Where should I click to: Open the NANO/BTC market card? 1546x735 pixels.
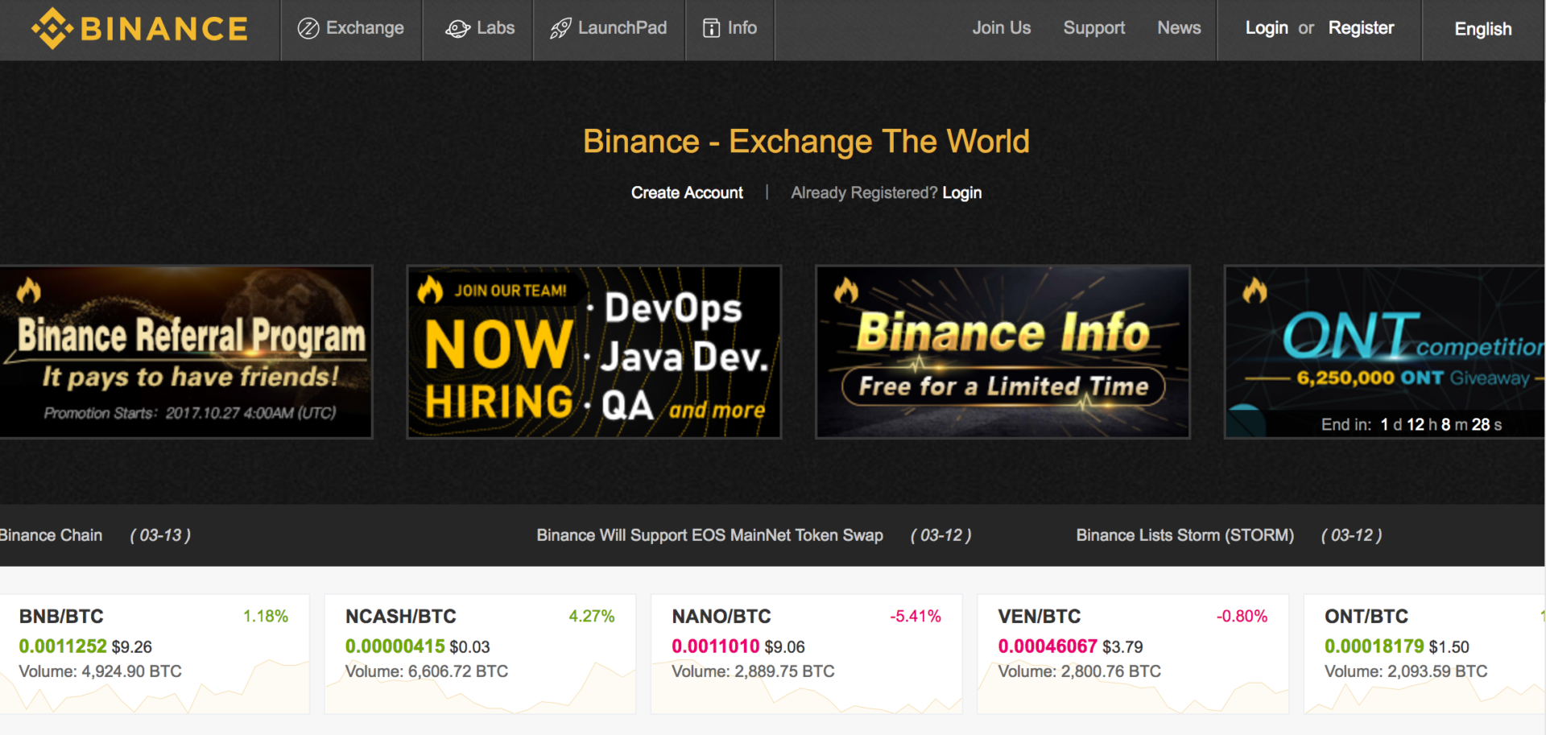coord(806,654)
